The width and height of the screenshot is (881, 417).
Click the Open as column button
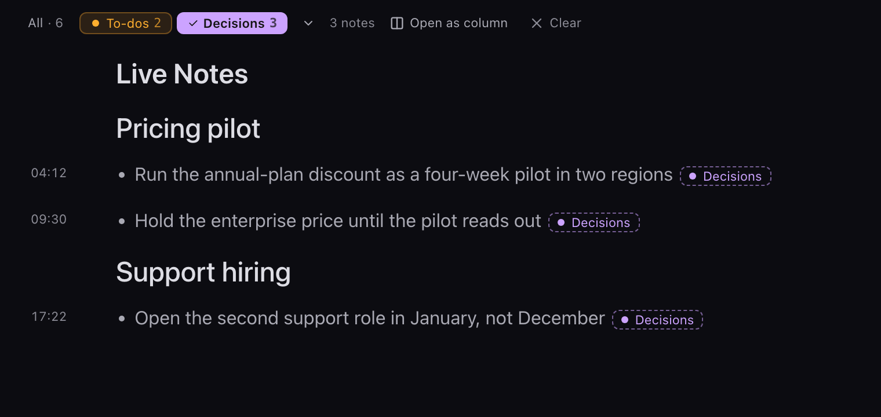[449, 23]
